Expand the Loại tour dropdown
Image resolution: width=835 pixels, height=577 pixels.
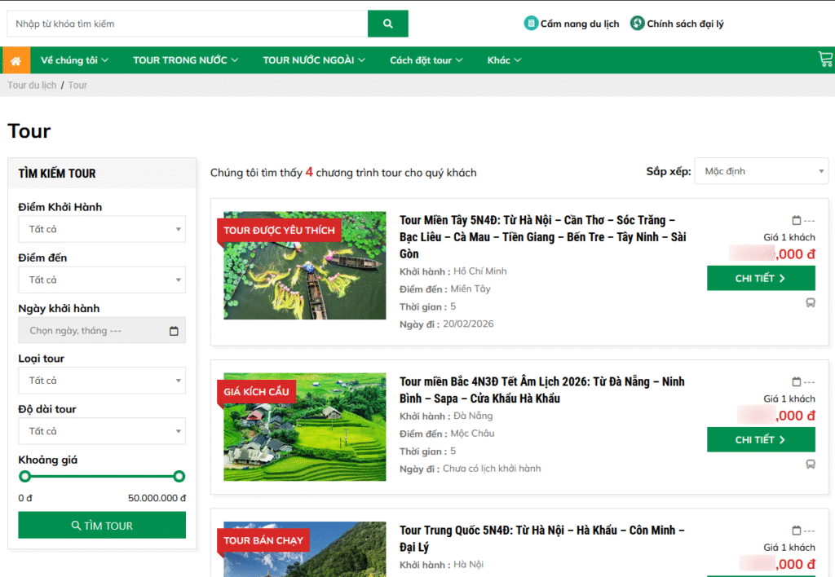[102, 381]
